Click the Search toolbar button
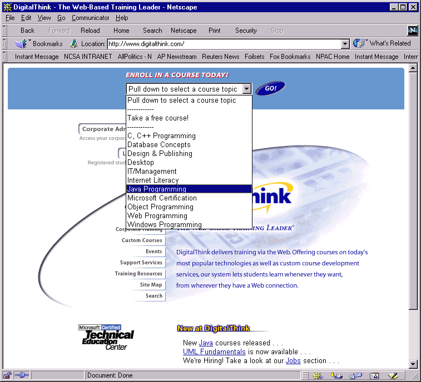The width and height of the screenshot is (421, 382). pos(152,31)
